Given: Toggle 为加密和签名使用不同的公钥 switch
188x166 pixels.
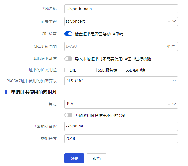Looking at the screenshot, I should click(x=68, y=115).
